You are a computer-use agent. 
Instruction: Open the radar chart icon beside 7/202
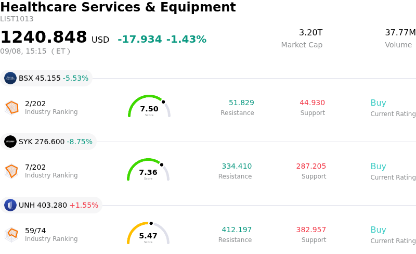12,171
